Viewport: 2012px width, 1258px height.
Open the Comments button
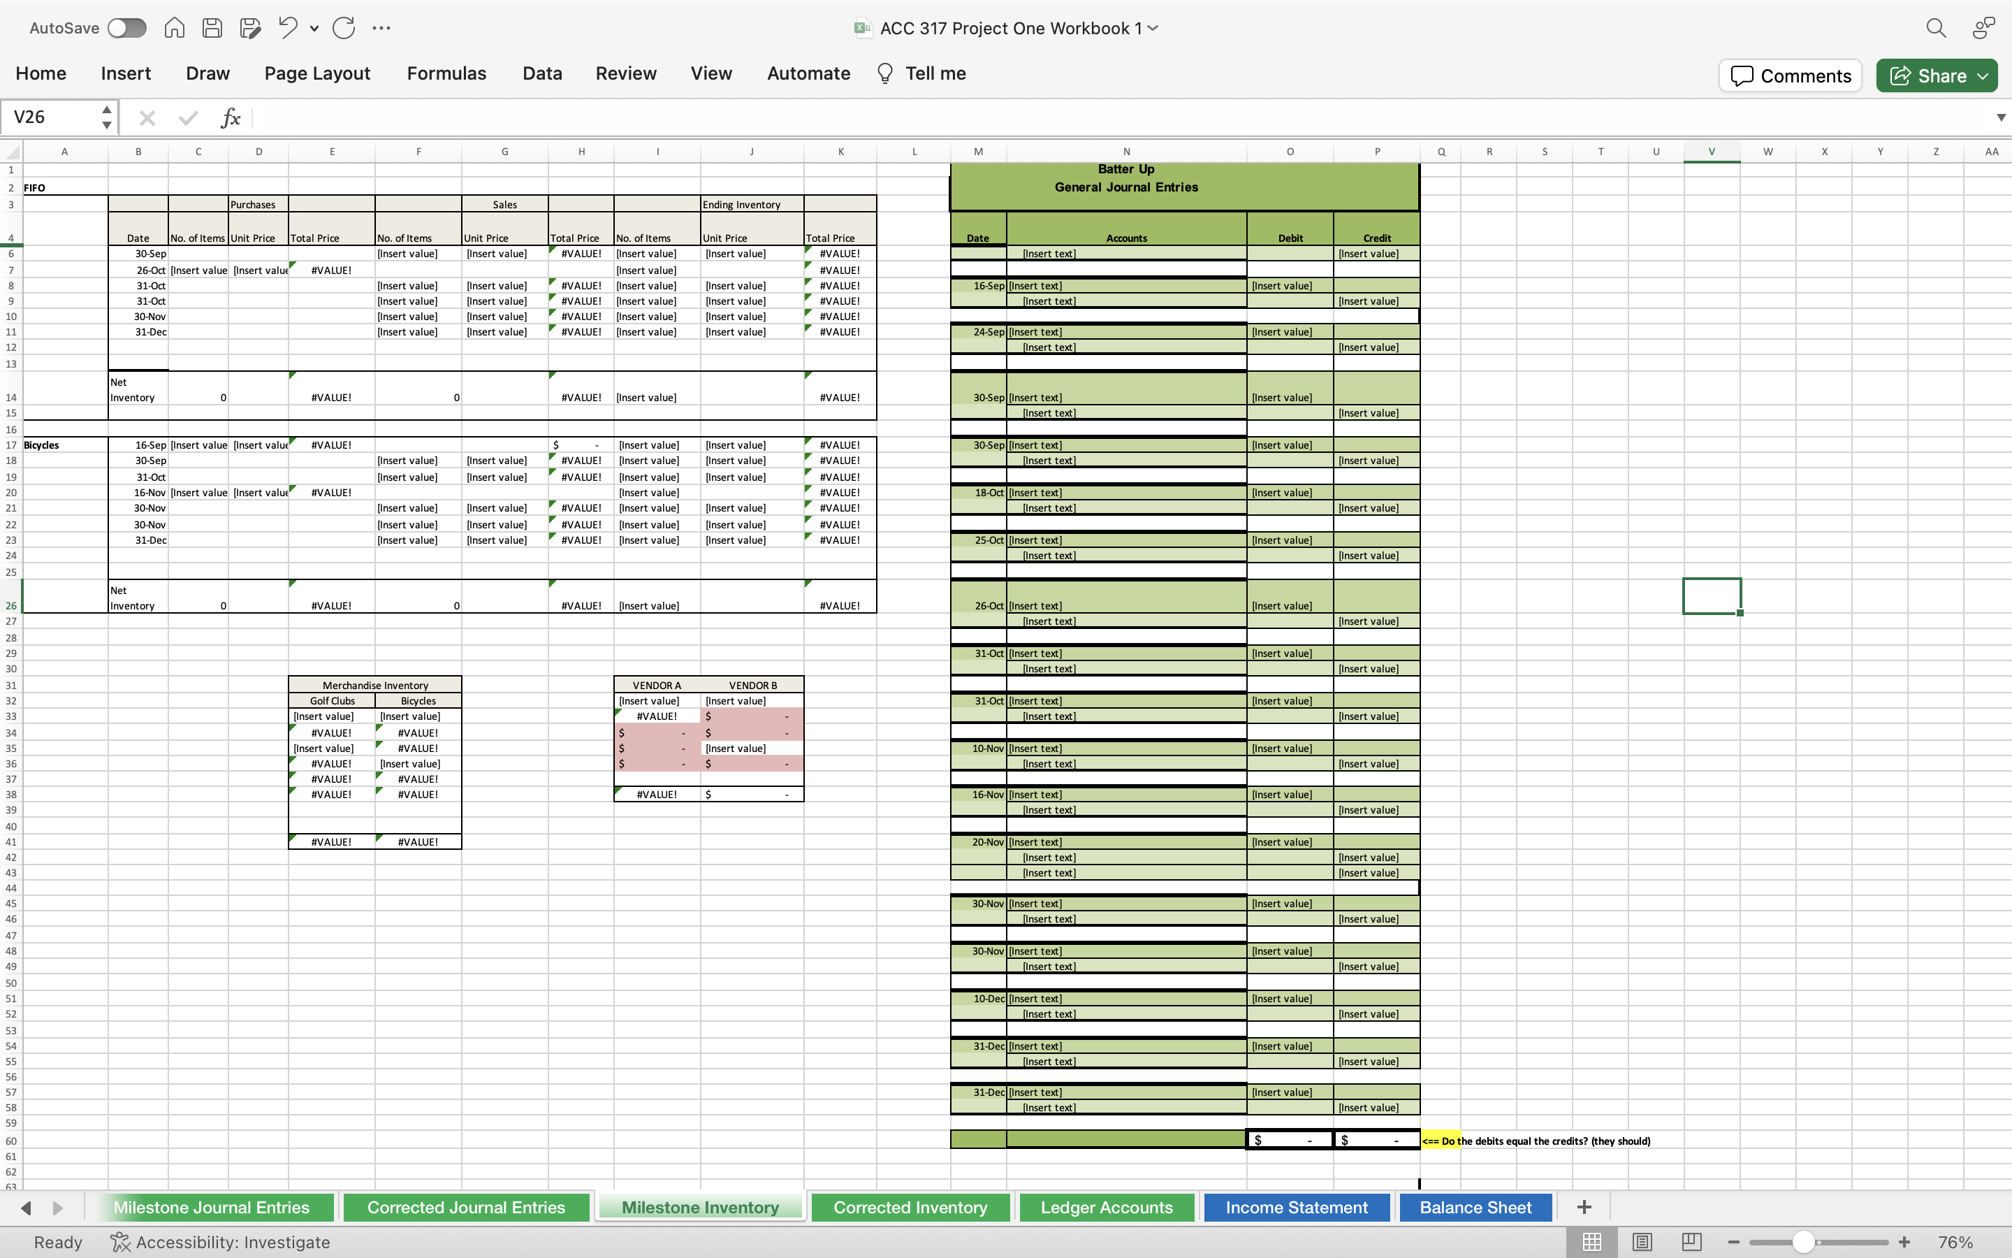tap(1790, 75)
